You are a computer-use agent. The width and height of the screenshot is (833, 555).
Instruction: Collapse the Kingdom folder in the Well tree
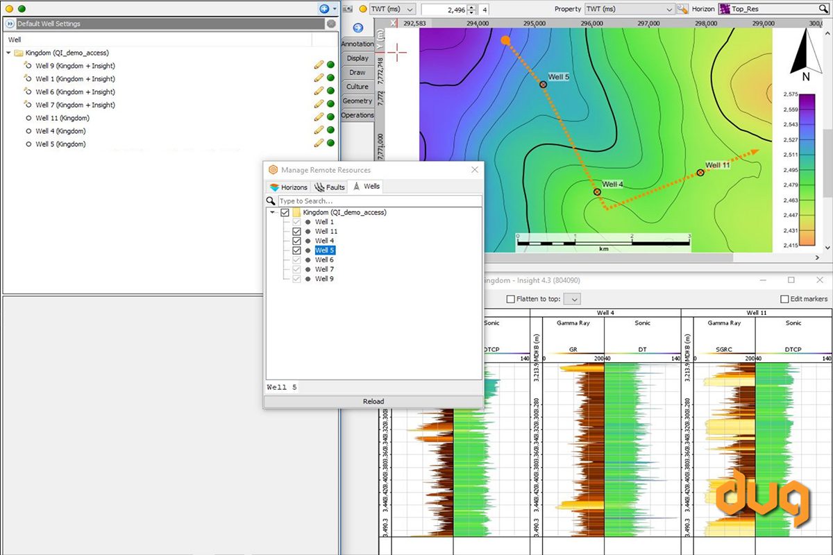coord(8,53)
